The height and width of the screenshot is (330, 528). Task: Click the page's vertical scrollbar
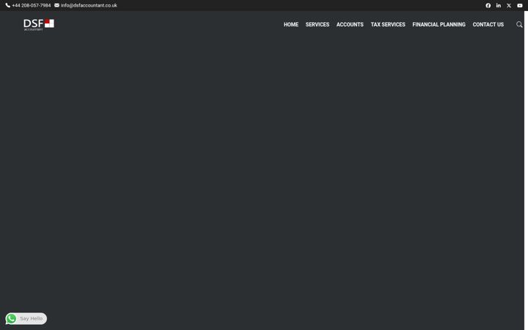pos(526,170)
